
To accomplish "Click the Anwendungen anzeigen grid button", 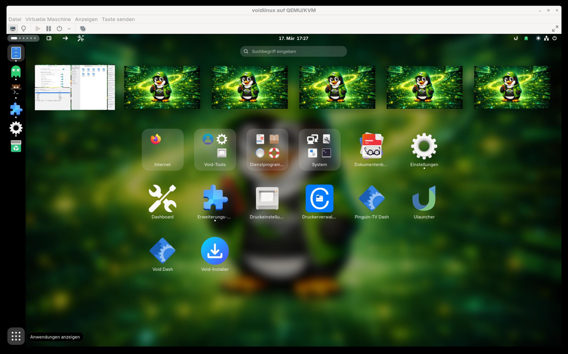I will pos(16,336).
